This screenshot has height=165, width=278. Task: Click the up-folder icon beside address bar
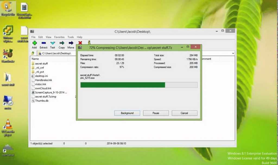coord(33,53)
